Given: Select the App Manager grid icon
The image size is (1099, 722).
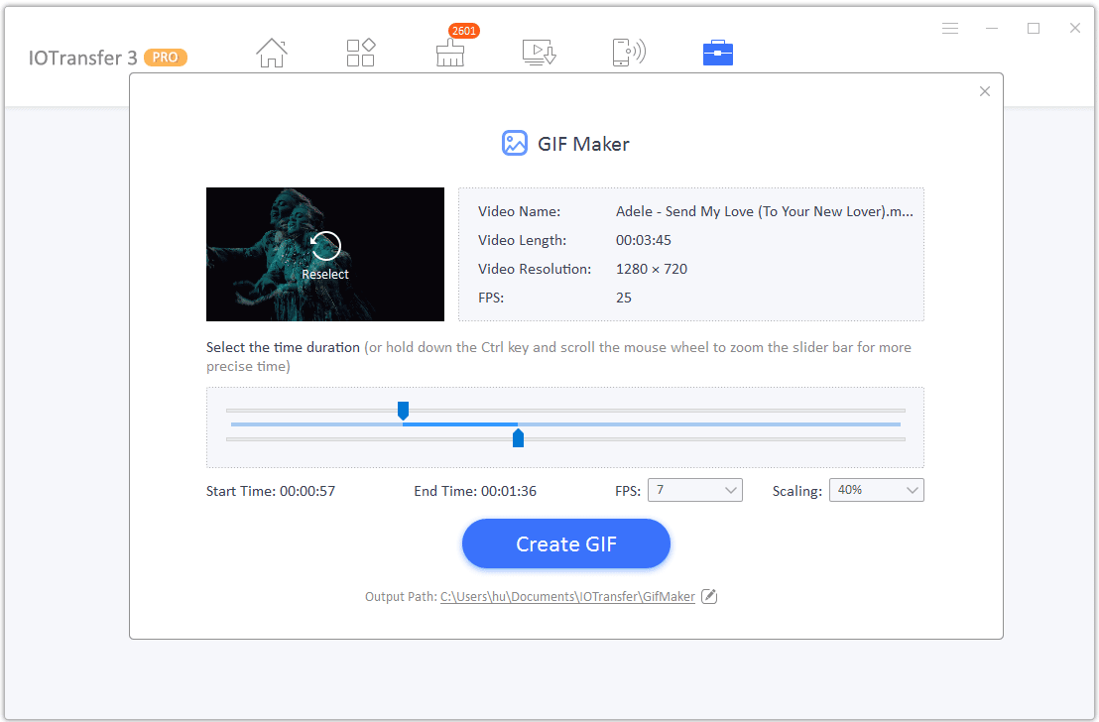Looking at the screenshot, I should [x=361, y=53].
